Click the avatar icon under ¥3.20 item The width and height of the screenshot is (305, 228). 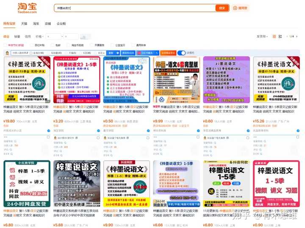pyautogui.click(x=55, y=138)
